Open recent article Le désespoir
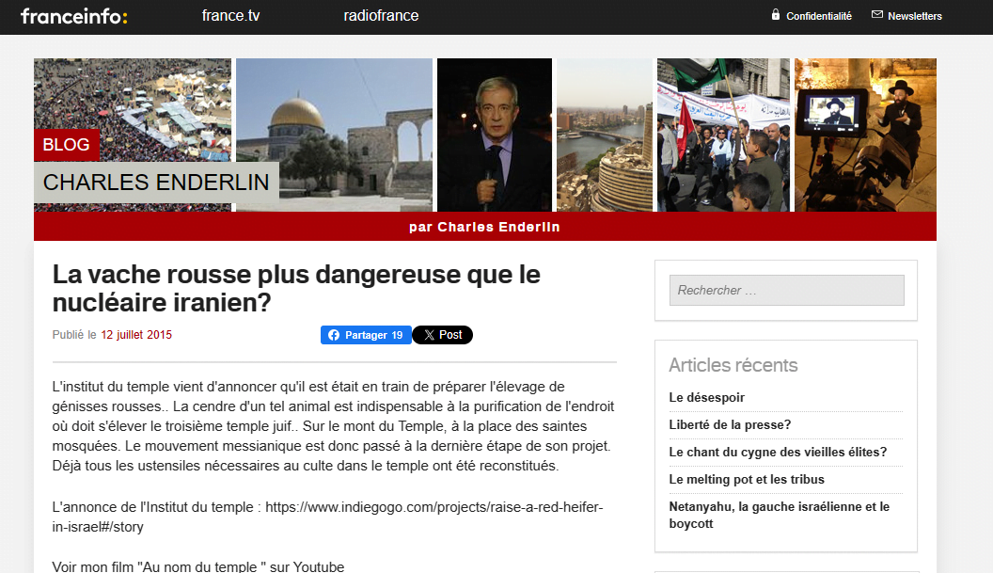The width and height of the screenshot is (993, 573). [x=707, y=397]
